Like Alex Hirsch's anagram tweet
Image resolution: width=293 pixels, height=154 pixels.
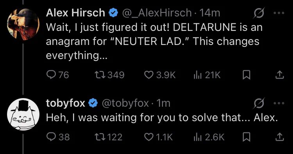160,75
